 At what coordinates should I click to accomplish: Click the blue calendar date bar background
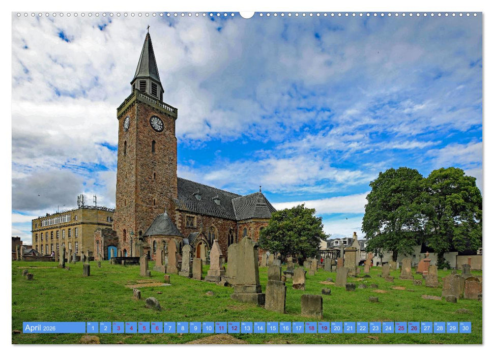coord(71,328)
